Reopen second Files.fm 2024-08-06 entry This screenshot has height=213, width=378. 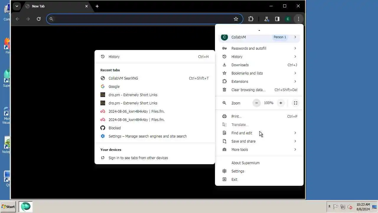[155, 120]
